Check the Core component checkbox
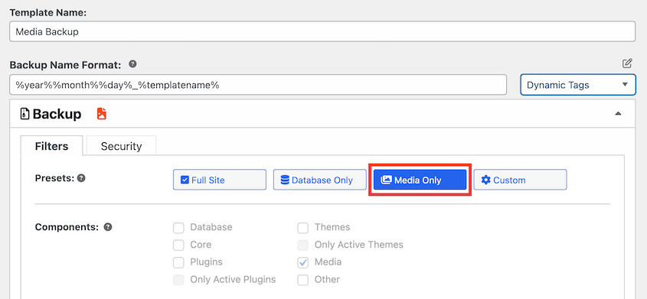 point(178,245)
